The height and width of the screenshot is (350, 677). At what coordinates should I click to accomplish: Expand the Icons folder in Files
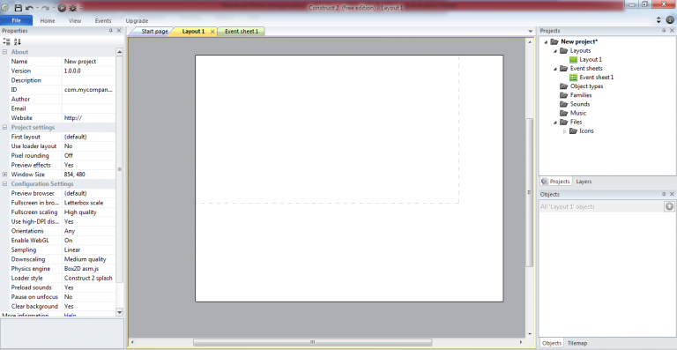(x=565, y=131)
